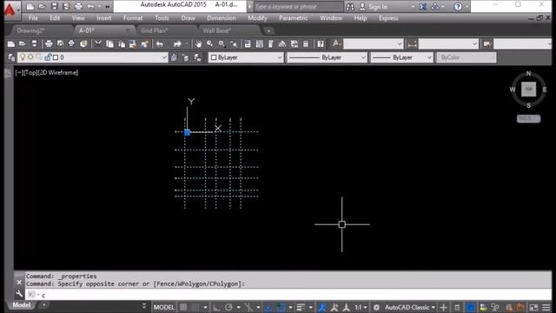Open the AutoCAD Classic workspace dropdown
The height and width of the screenshot is (313, 556).
point(409,307)
